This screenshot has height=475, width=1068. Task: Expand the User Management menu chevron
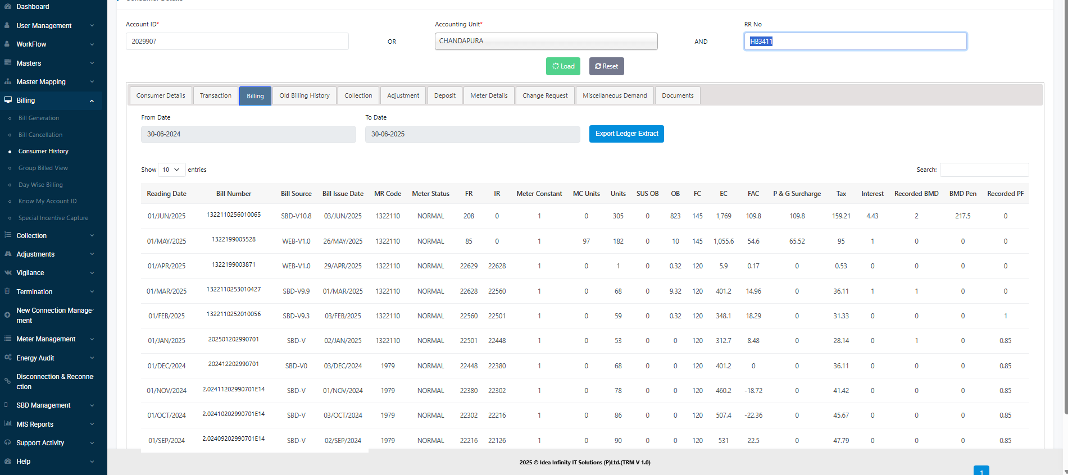point(92,26)
